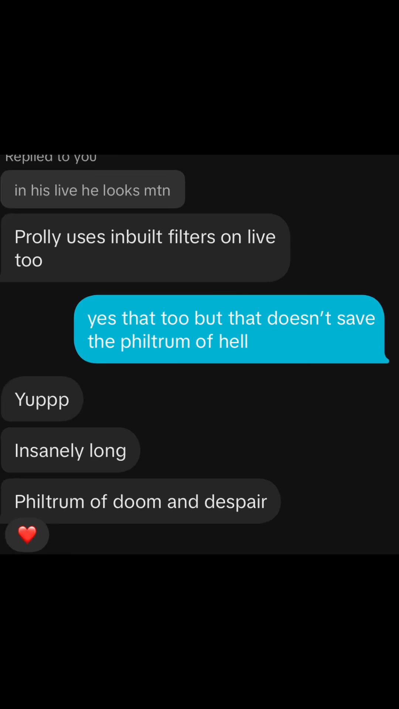Select the 'Prolly uses inbuilt filters' message bubble
The image size is (399, 709).
145,248
